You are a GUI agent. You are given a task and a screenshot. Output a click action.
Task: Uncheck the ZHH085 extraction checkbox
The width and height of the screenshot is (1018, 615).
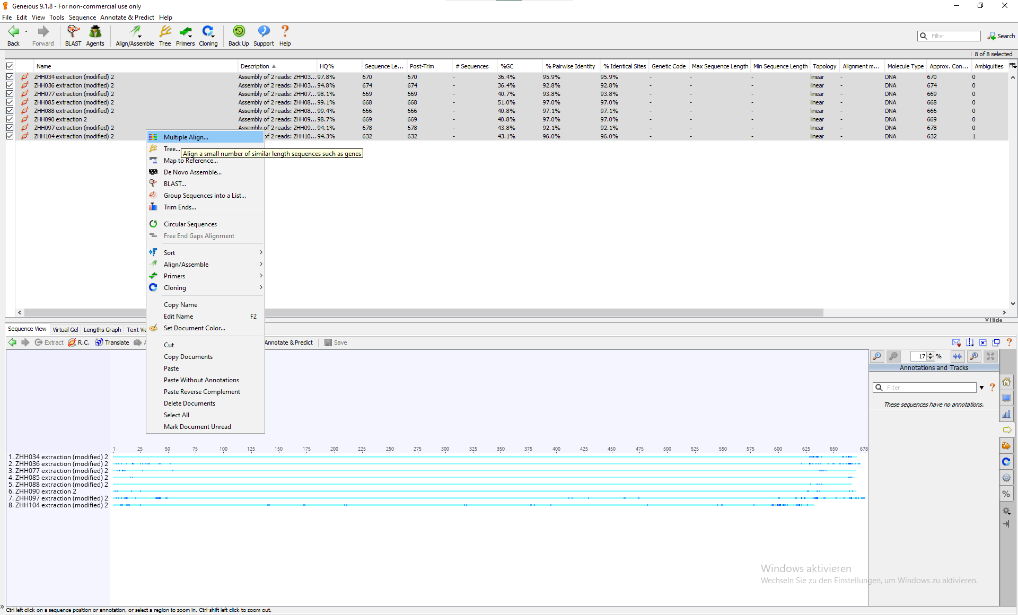10,102
